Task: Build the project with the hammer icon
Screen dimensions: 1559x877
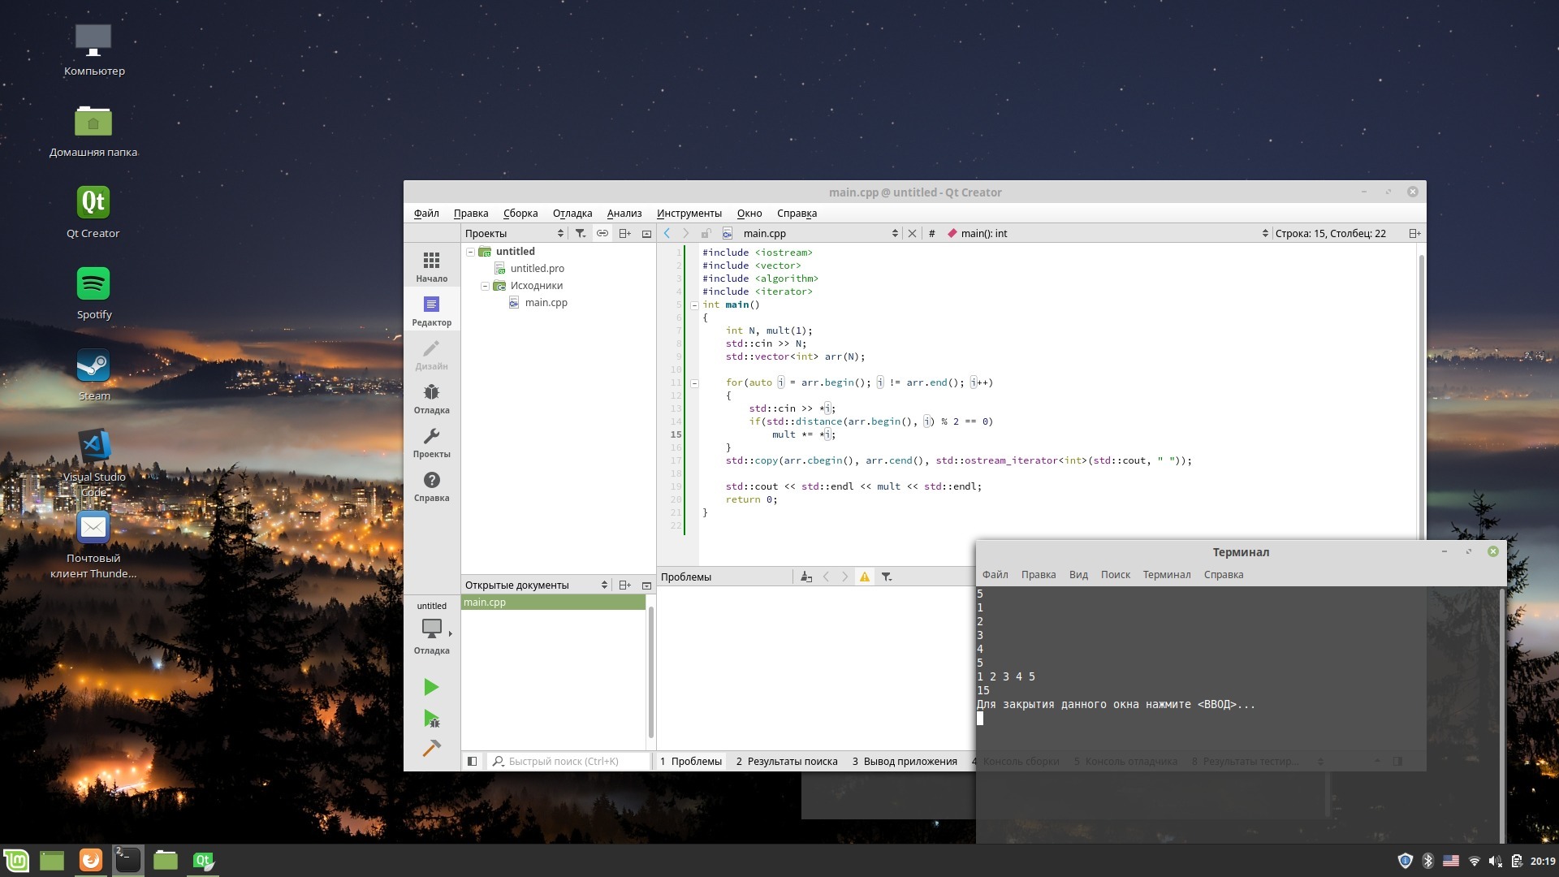Action: pos(431,748)
